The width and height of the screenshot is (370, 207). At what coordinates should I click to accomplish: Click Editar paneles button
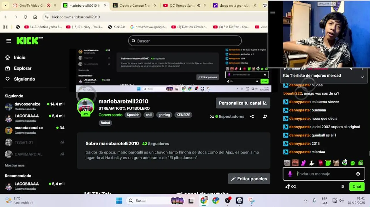[249, 179]
